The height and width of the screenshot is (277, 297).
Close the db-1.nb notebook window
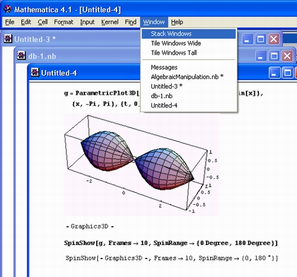tap(287, 56)
